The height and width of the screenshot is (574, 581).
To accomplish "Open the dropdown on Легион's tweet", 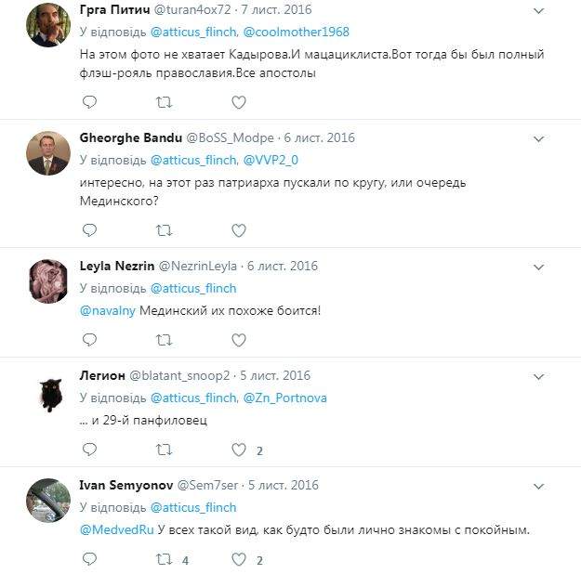I will click(x=539, y=376).
